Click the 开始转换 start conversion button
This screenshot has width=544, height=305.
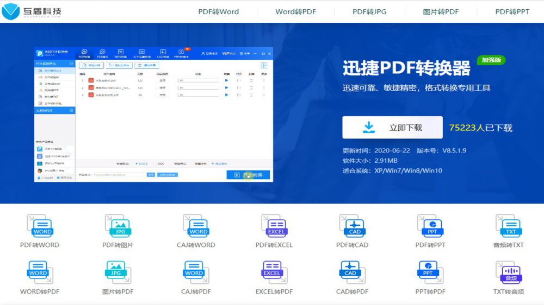[x=248, y=175]
